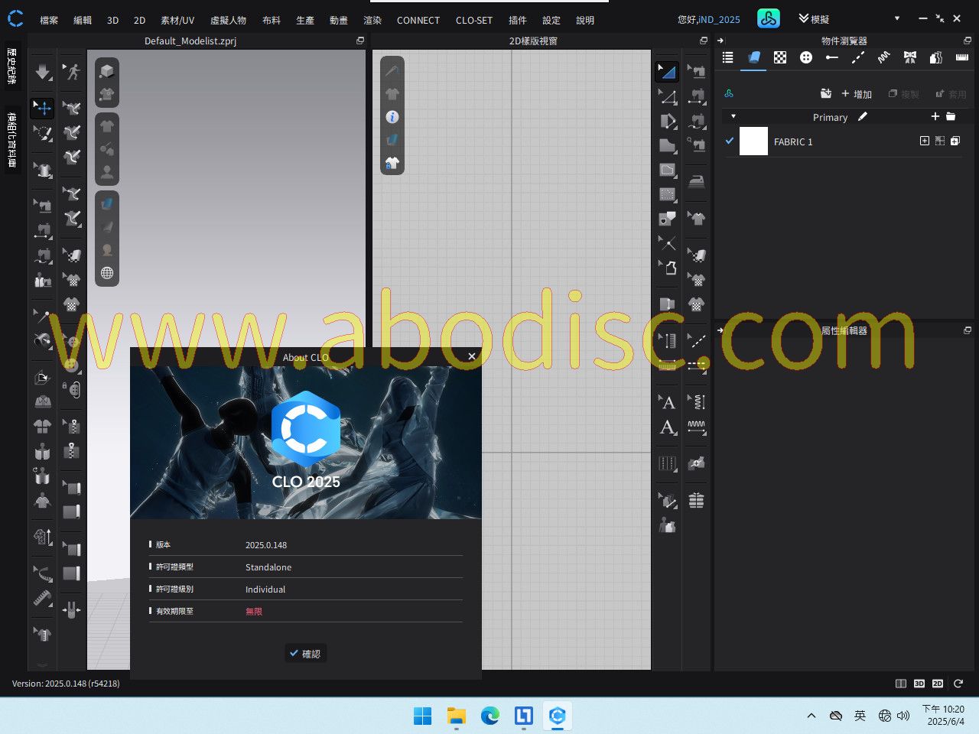Toggle pattern shirt display icon in 2D window
The image size is (979, 734).
coord(392,94)
